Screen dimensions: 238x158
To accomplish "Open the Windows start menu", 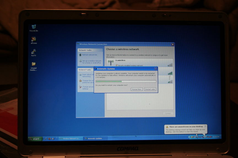I will (35, 139).
